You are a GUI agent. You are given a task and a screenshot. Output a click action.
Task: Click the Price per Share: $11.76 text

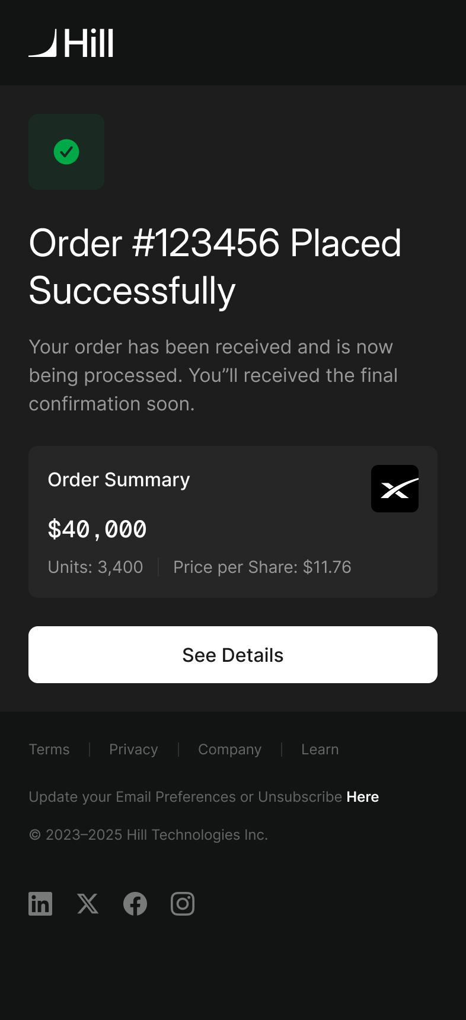coord(262,568)
